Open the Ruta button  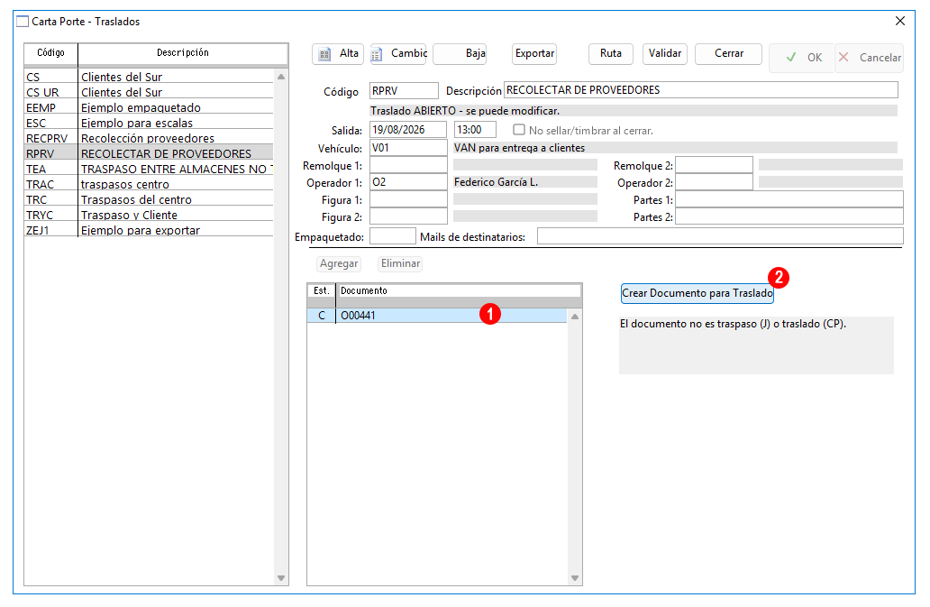(611, 53)
